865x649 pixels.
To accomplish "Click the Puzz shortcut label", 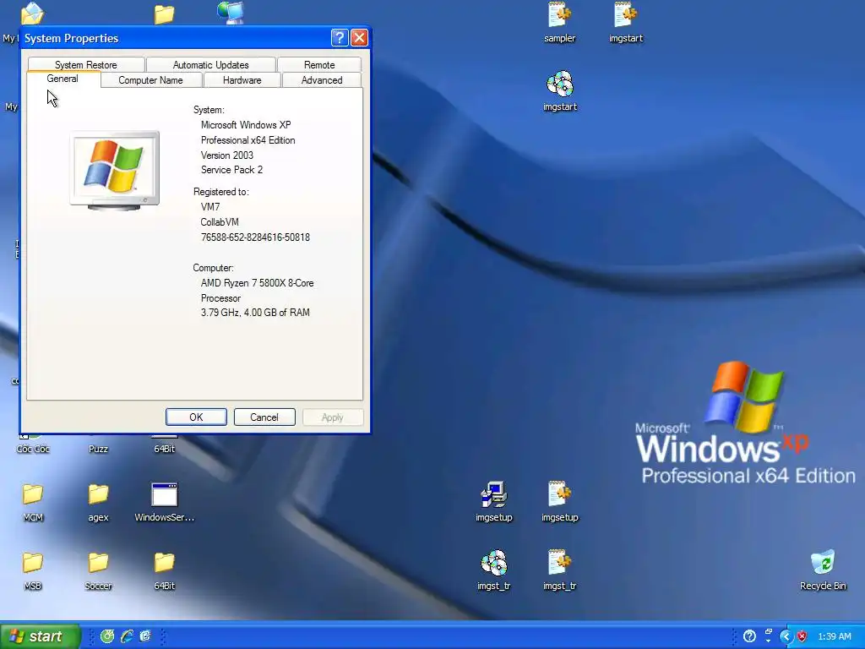I will tap(98, 449).
